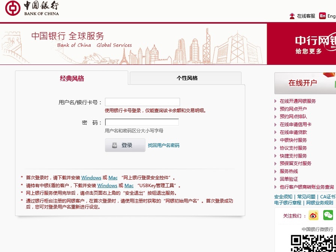Open 中银快付服务 link

click(x=293, y=140)
